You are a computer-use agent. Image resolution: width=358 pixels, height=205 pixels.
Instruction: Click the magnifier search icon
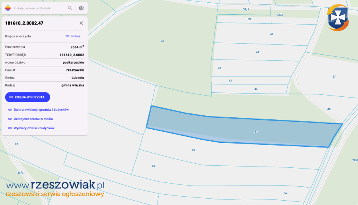[70, 8]
